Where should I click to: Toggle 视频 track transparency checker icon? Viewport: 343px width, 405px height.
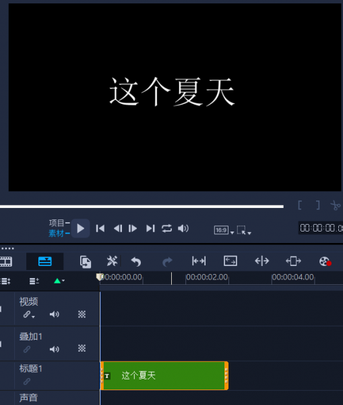coord(82,315)
